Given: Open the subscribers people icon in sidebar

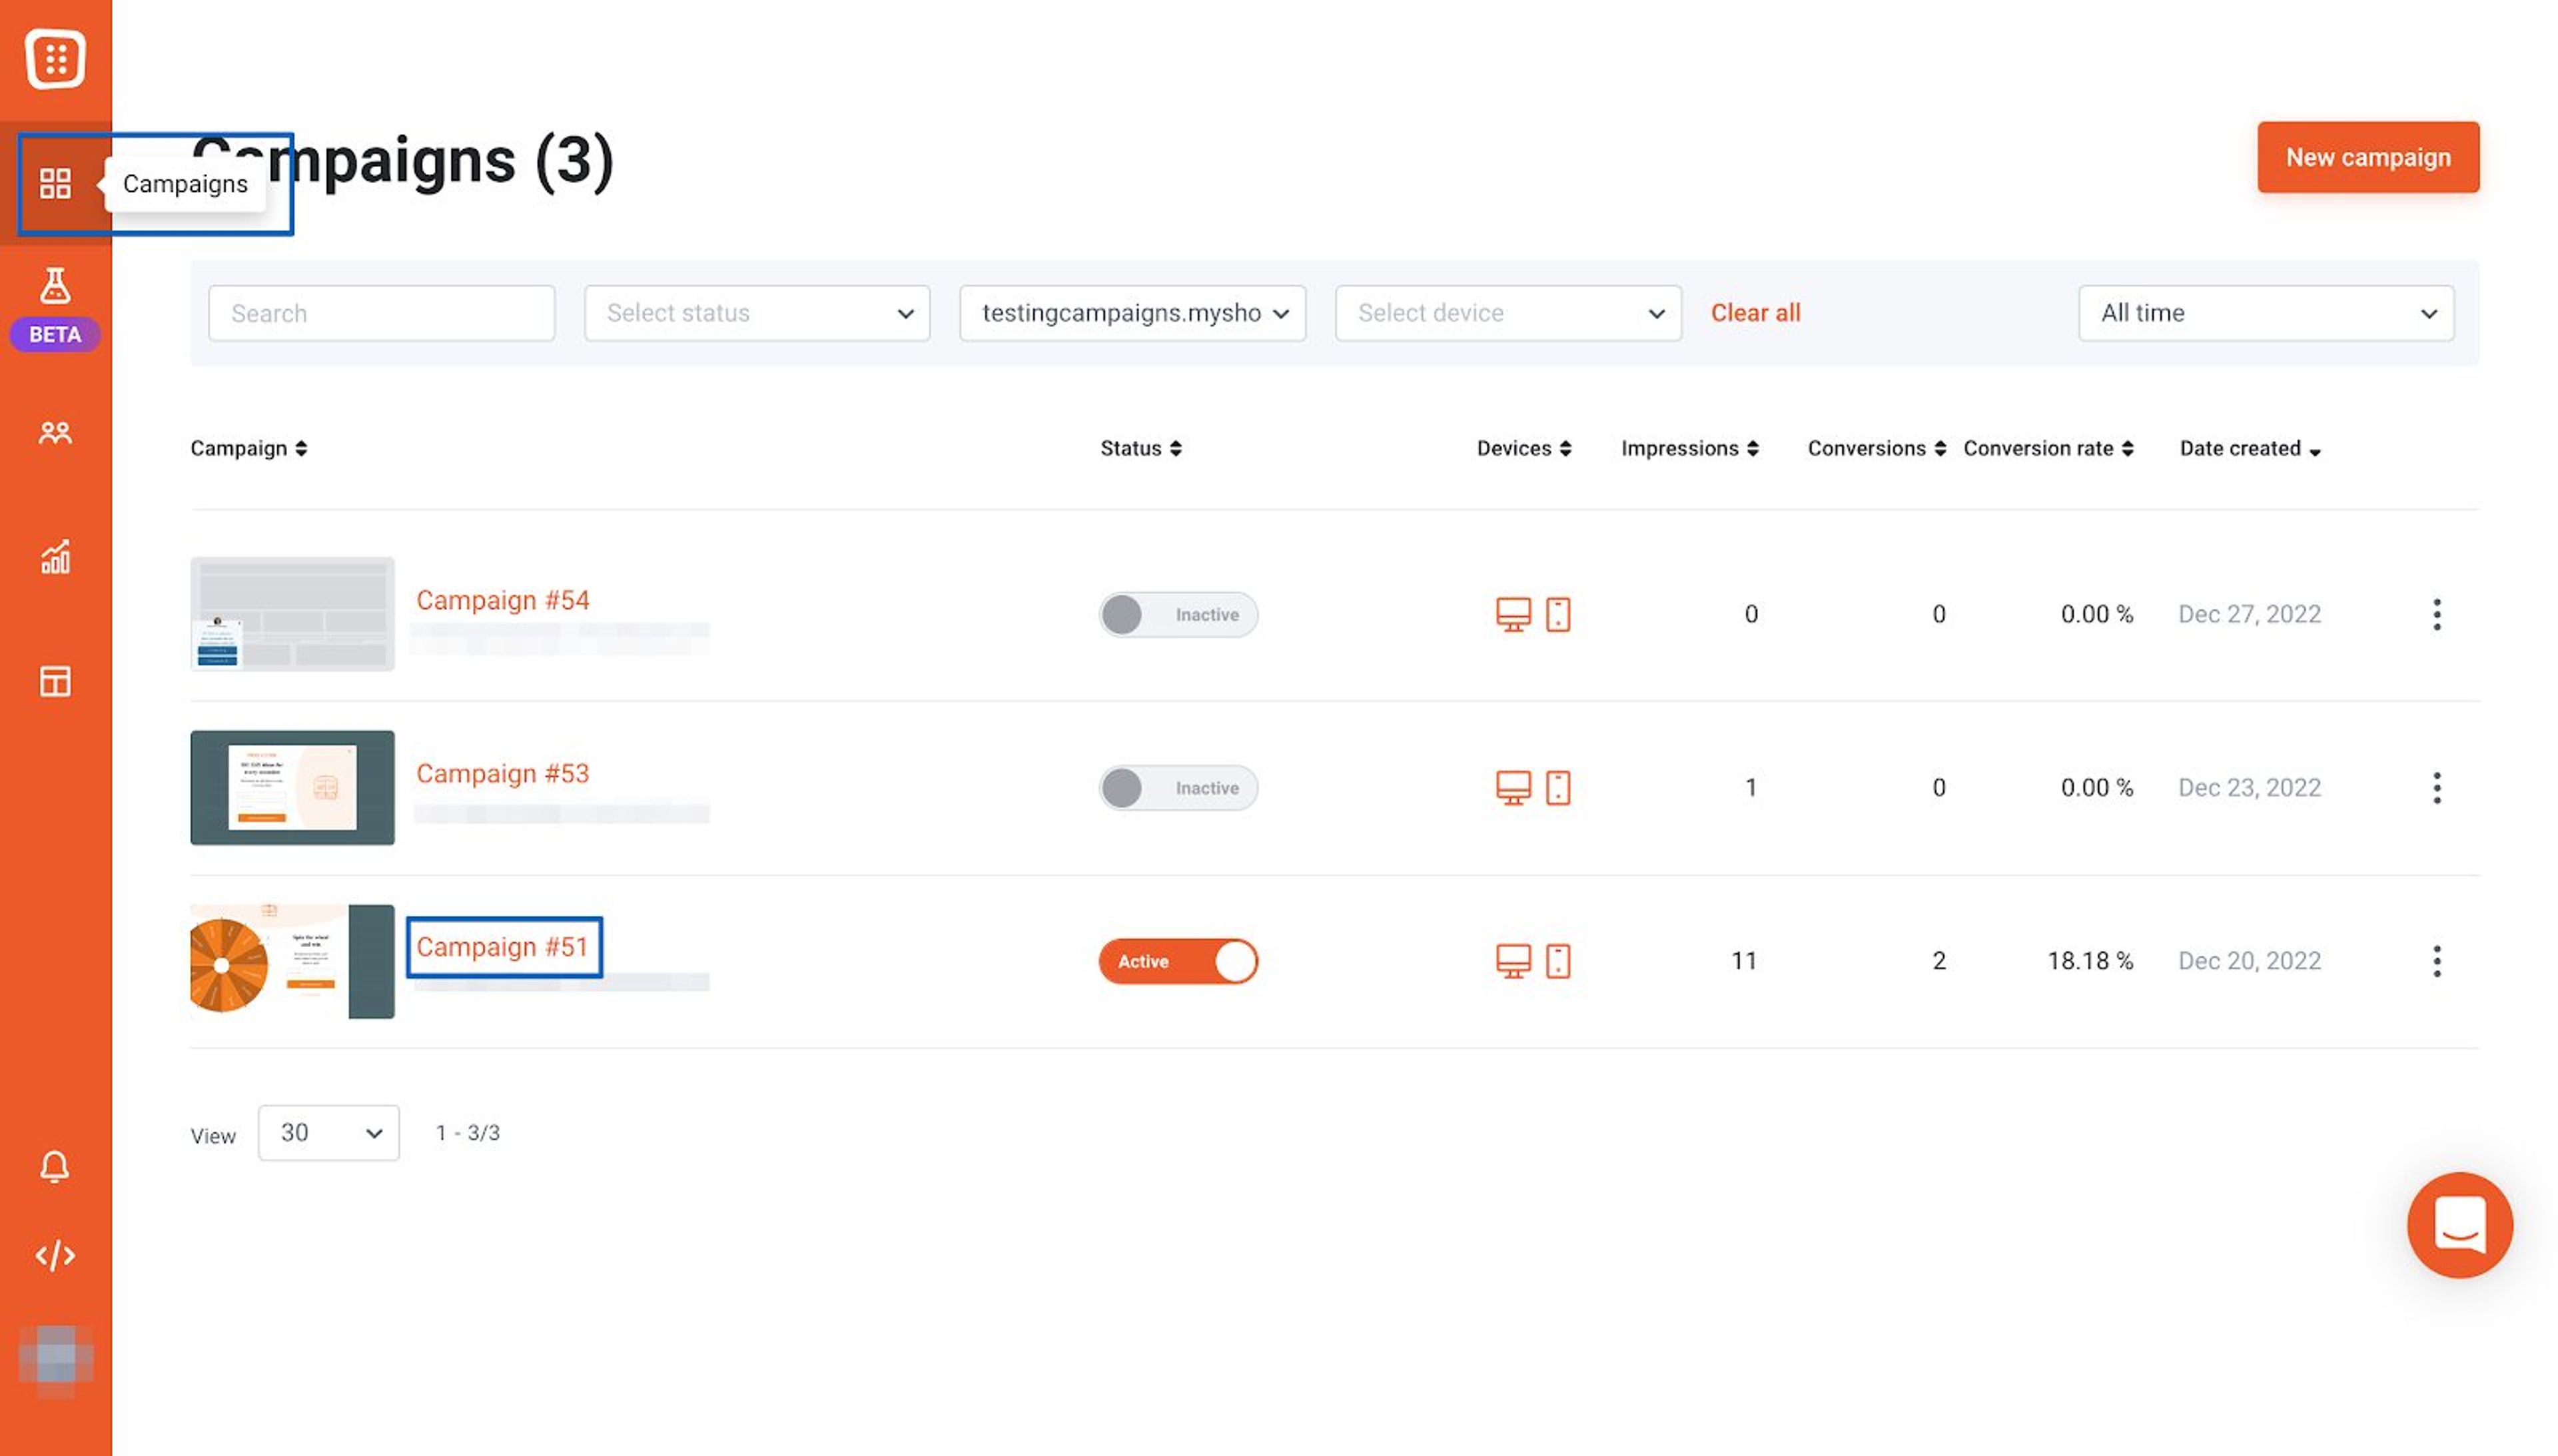Looking at the screenshot, I should click(x=55, y=432).
